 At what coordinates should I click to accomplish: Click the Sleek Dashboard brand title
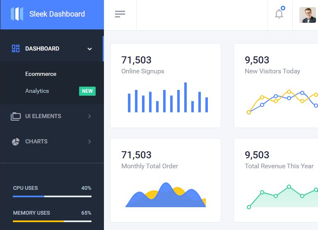pos(57,14)
